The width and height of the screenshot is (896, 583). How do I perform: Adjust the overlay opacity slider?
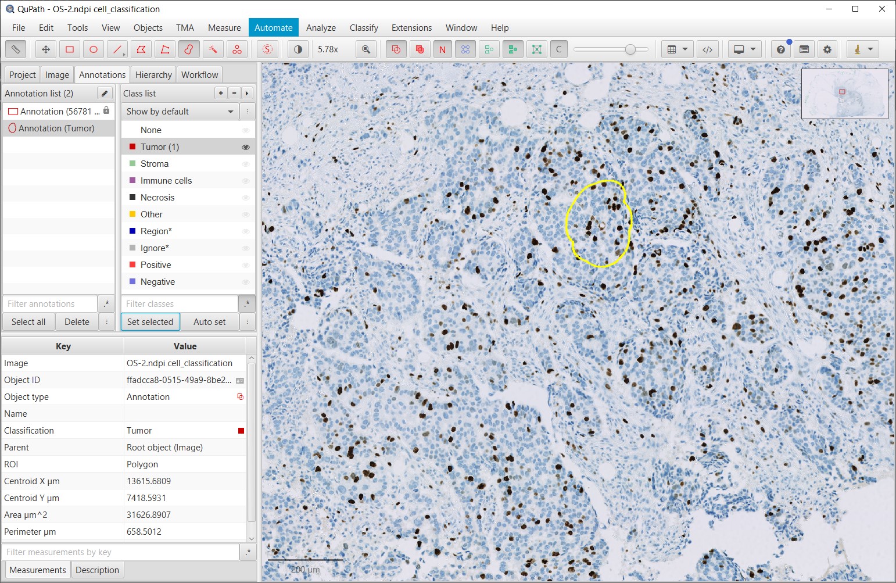tap(630, 49)
